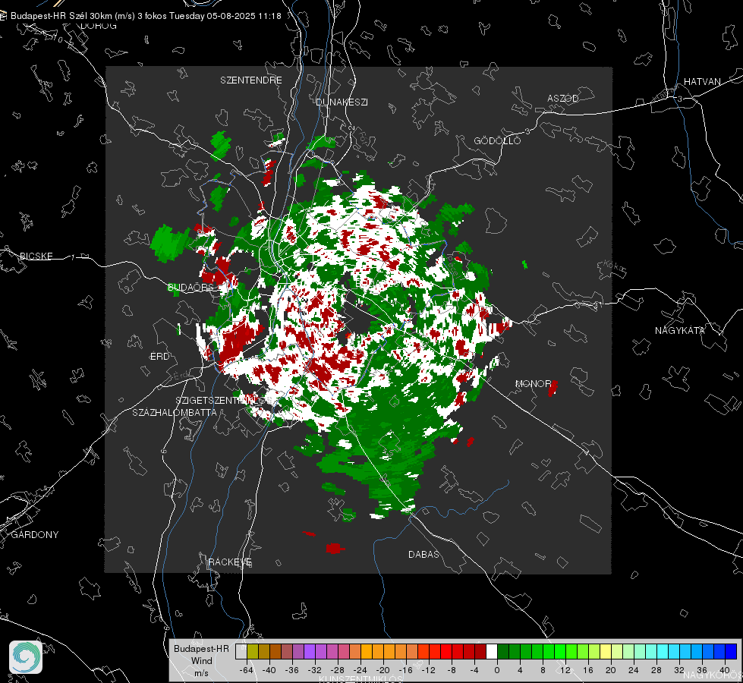Click the swirl logo icon
The image size is (743, 683).
click(x=26, y=657)
